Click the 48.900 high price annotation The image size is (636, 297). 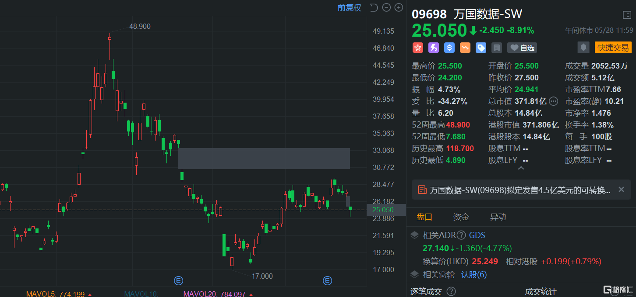tap(140, 26)
